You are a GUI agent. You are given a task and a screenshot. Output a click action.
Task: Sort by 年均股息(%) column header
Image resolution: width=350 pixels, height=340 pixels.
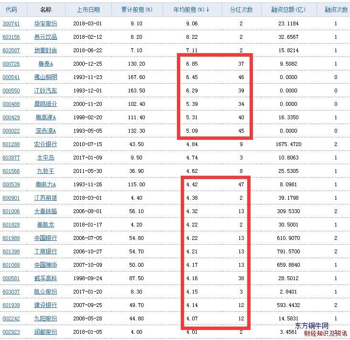tap(191, 10)
